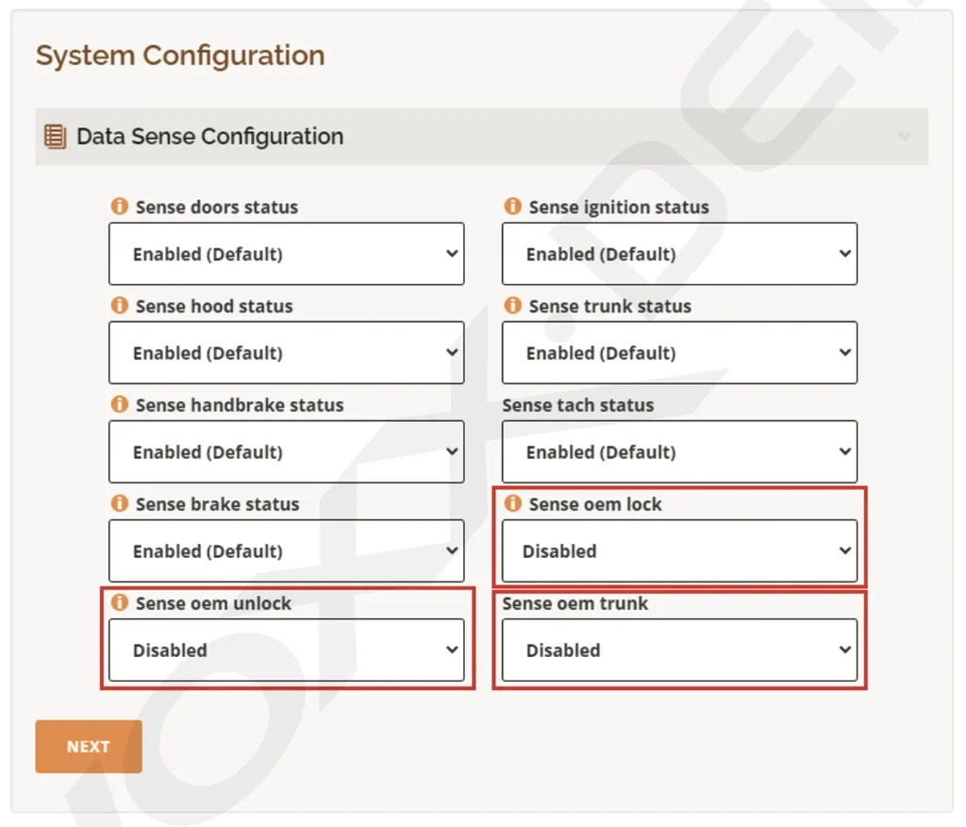Click info icon beside Sense brake status
Screen dimensions: 966x827
tap(120, 504)
